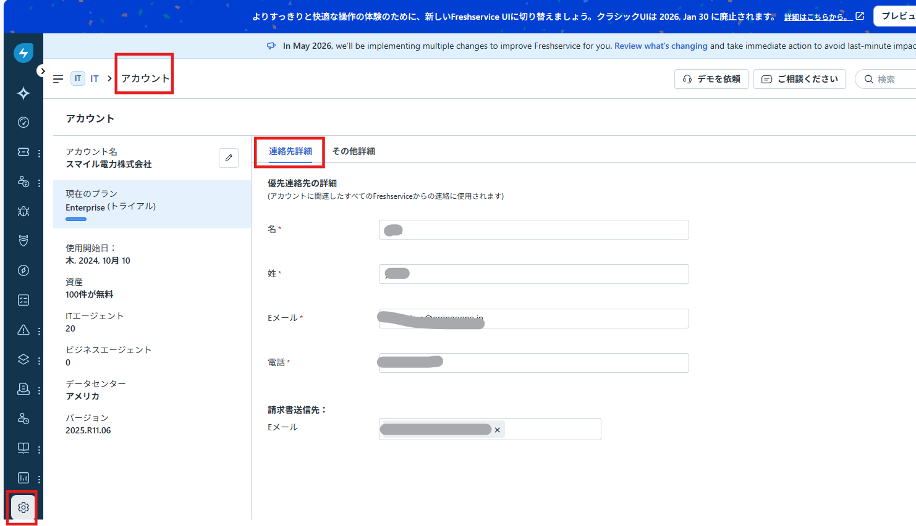Screen dimensions: 916x526
Task: Click the IT breadcrumb link
Action: pos(95,79)
